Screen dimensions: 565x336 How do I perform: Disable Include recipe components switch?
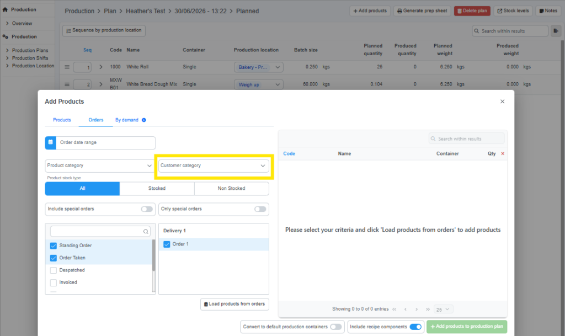pos(415,327)
